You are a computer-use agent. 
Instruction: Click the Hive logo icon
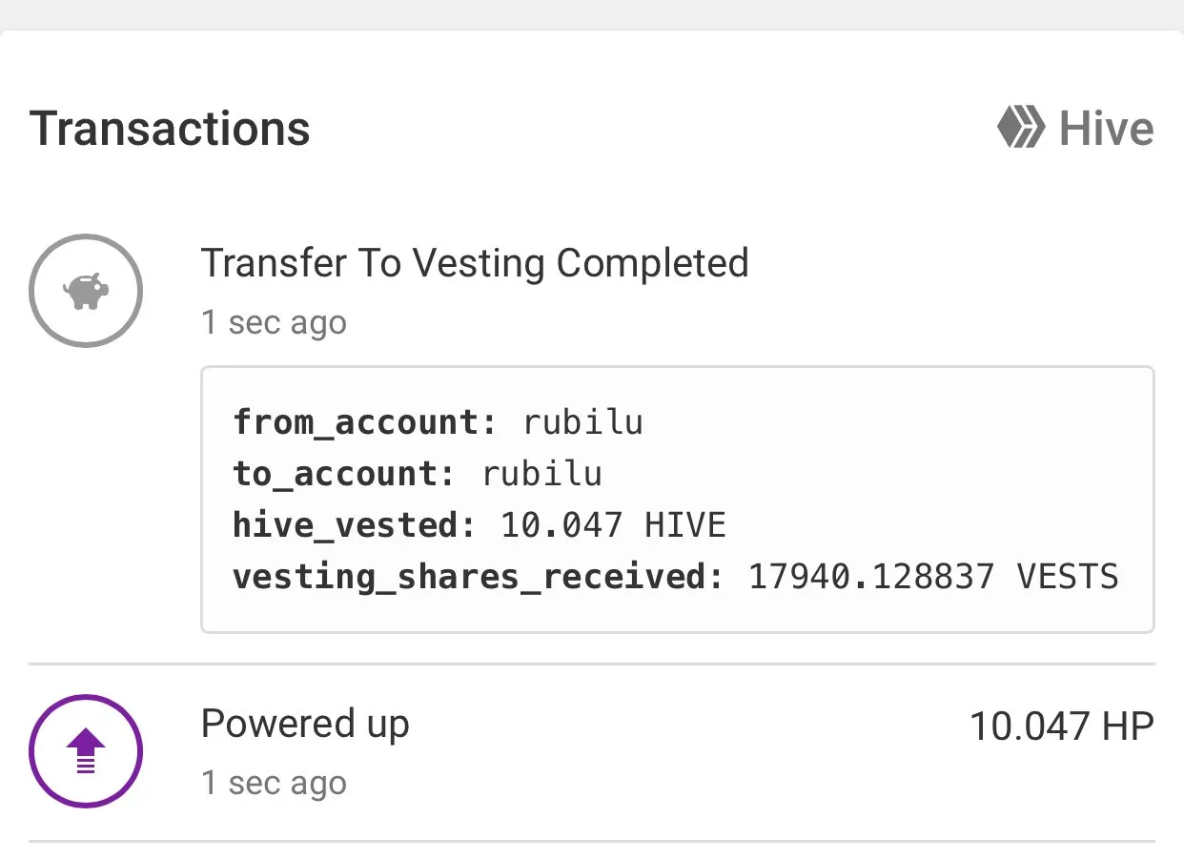pyautogui.click(x=1022, y=129)
